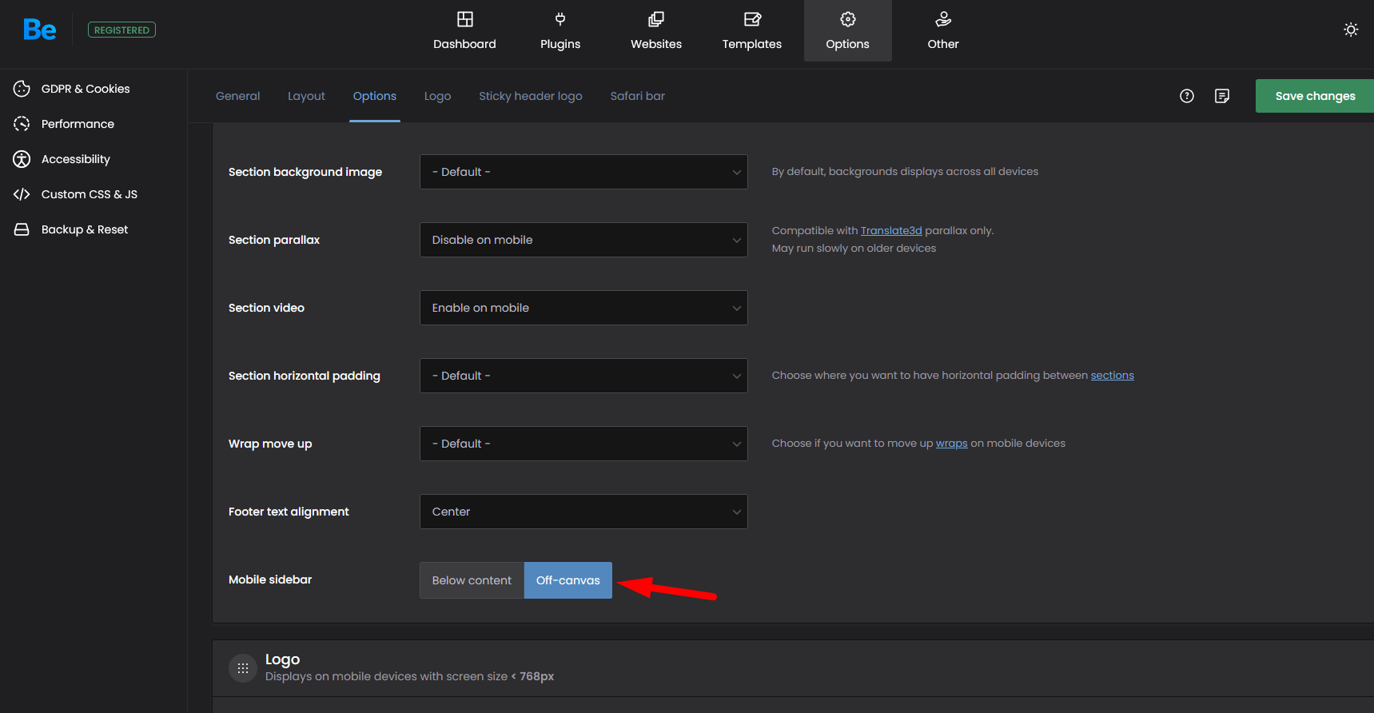Viewport: 1374px width, 713px height.
Task: Open Footer text alignment dropdown
Action: coord(583,512)
